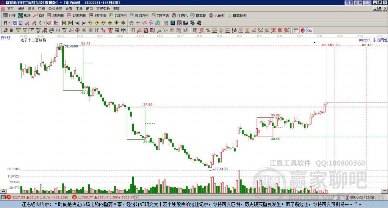This screenshot has width=388, height=208.
Task: Step chart left with black left arrow
Action: tap(77, 23)
